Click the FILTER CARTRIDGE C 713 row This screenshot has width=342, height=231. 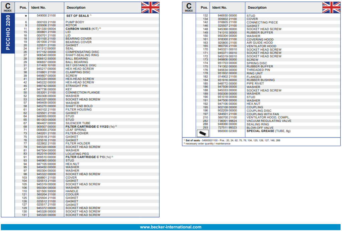[x=88, y=157]
